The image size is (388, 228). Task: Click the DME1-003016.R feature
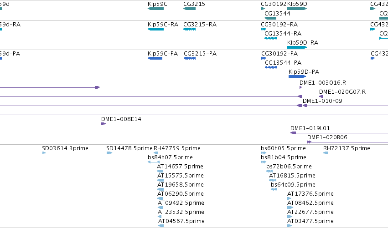(300, 87)
